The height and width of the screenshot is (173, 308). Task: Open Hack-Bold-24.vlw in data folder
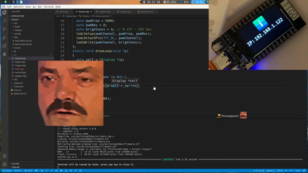(x=23, y=41)
